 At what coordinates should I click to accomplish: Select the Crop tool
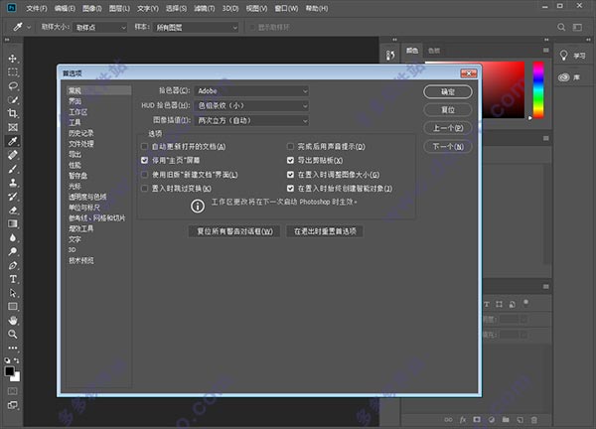[x=13, y=113]
